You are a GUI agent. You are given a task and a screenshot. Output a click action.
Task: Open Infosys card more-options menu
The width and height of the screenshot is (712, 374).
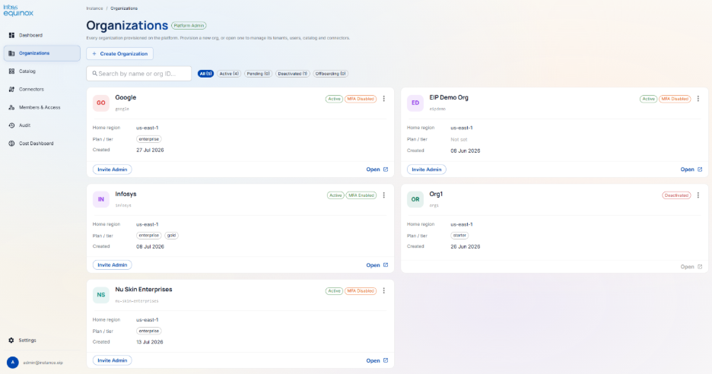(x=383, y=195)
